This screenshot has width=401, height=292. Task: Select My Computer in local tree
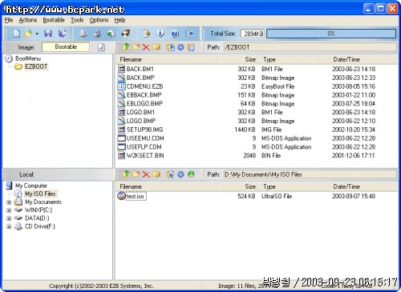(x=31, y=186)
